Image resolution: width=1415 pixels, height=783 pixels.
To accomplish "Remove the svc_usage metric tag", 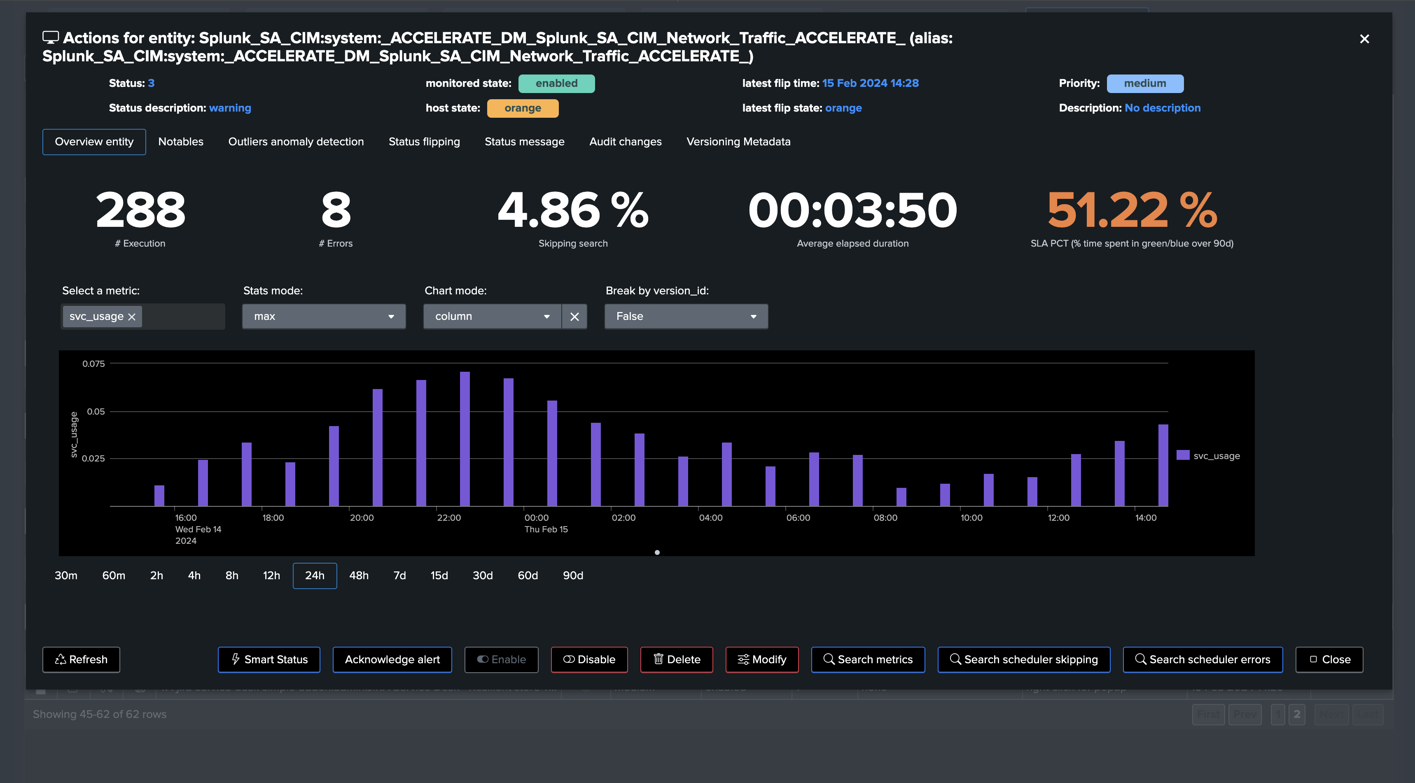I will coord(131,317).
